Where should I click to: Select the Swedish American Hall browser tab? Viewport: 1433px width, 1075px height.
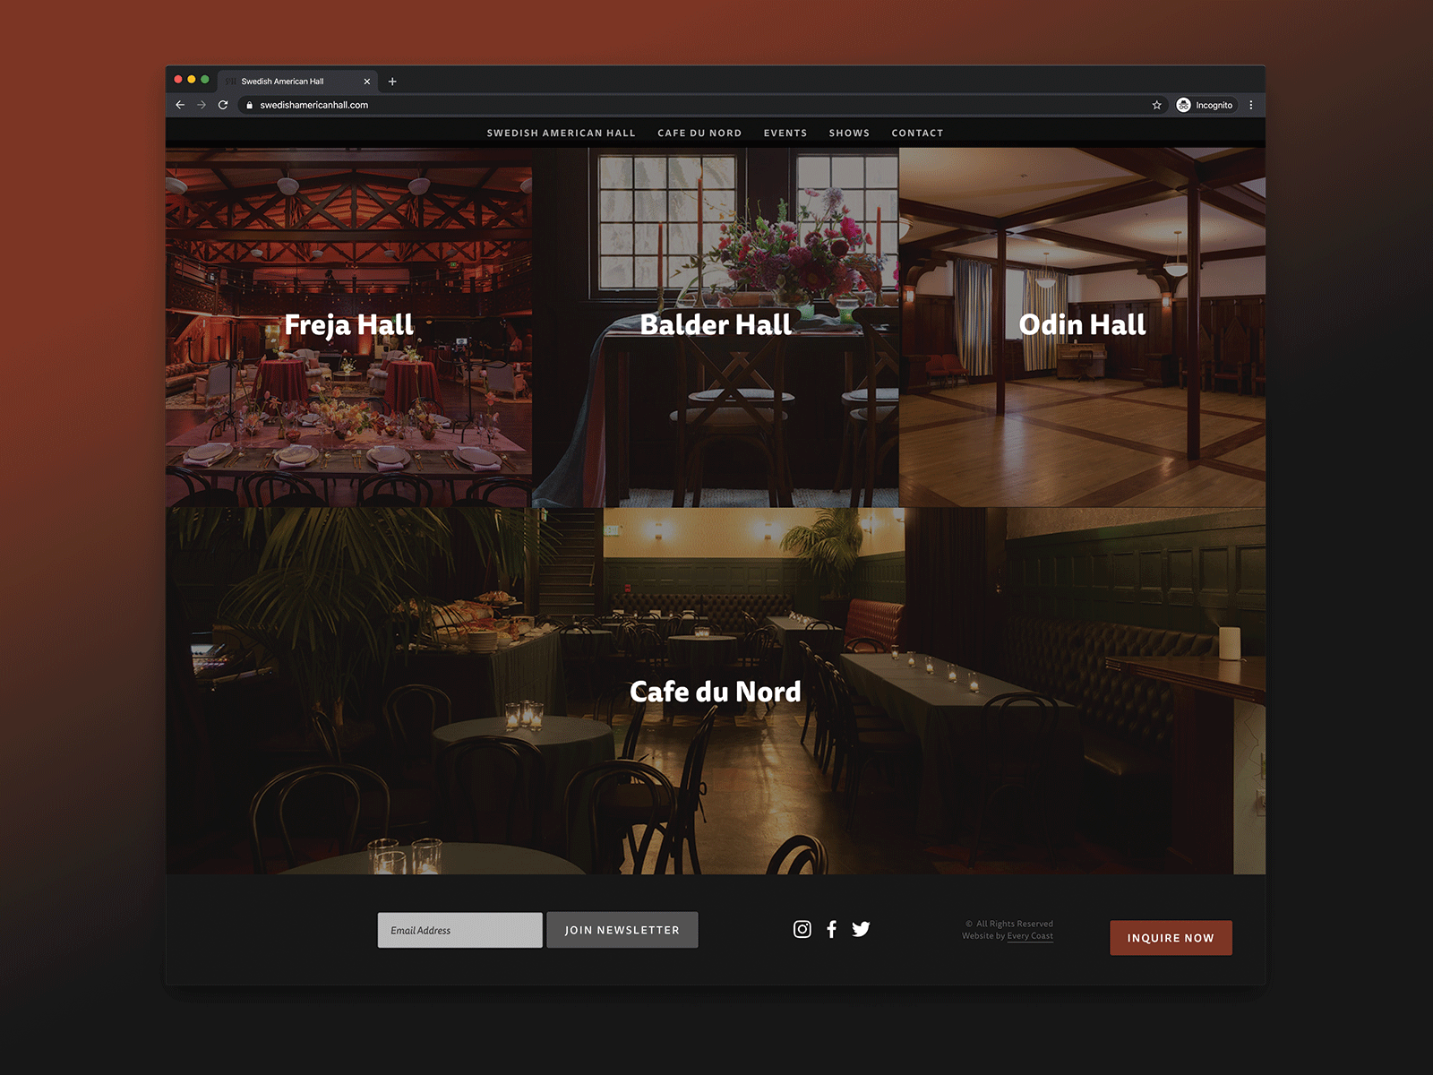click(297, 82)
